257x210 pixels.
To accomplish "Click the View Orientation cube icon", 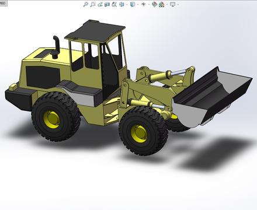I will coord(121,4).
